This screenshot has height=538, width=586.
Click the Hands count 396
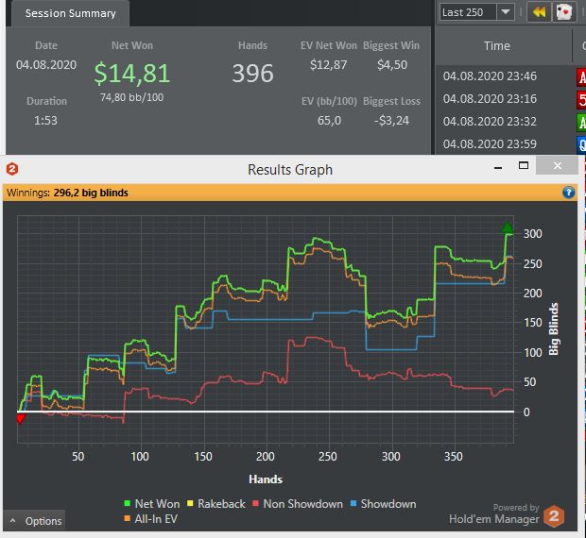[252, 73]
